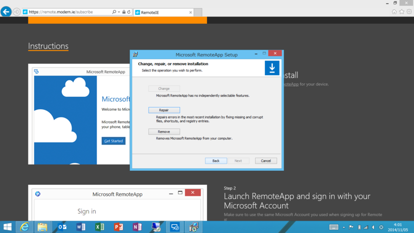Image resolution: width=414 pixels, height=233 pixels.
Task: Show hidden tray icons arrow
Action: [344, 227]
